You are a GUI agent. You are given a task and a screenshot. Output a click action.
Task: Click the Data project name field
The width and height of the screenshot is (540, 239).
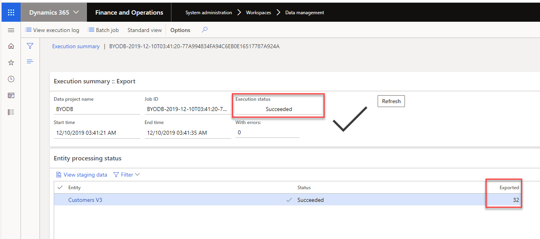97,109
